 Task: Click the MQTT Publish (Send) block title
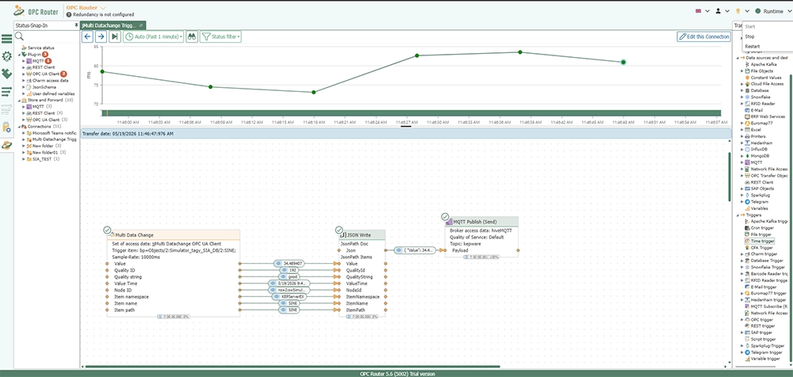tap(475, 222)
